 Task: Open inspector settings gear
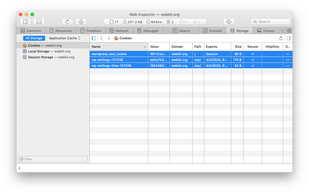[x=289, y=31]
